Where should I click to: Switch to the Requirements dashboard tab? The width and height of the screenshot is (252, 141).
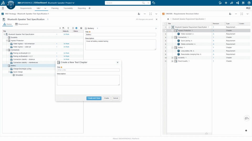tap(26, 8)
